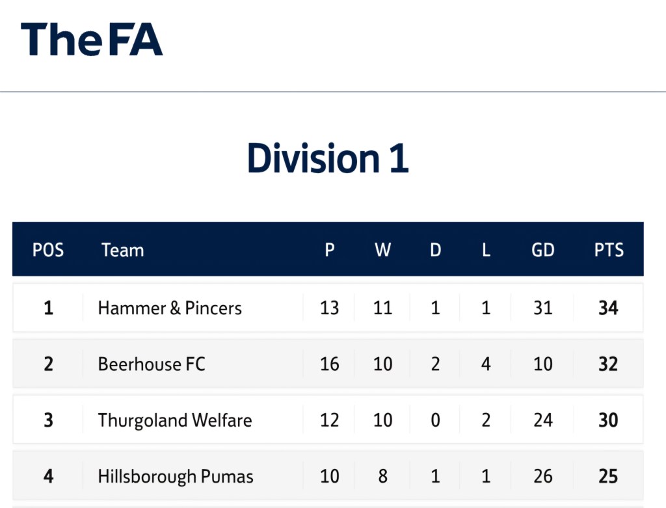Click the Team column header
666x508 pixels.
[122, 250]
